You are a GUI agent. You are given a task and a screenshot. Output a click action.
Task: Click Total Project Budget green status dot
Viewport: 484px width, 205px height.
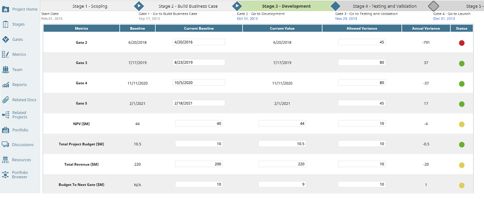click(x=461, y=144)
